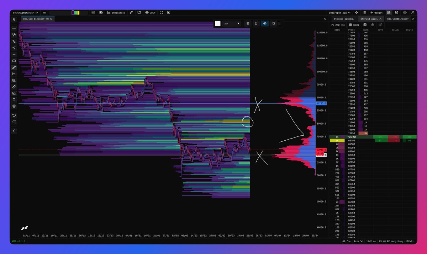This screenshot has height=254, width=427.
Task: Click the bar chart style icon
Action: (101, 12)
